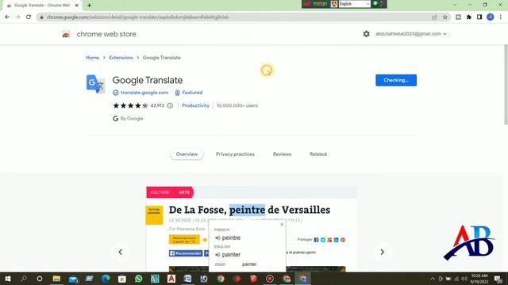The image size is (508, 285).
Task: Expand the abdullahbelal2023 account dropdown
Action: click(x=411, y=33)
